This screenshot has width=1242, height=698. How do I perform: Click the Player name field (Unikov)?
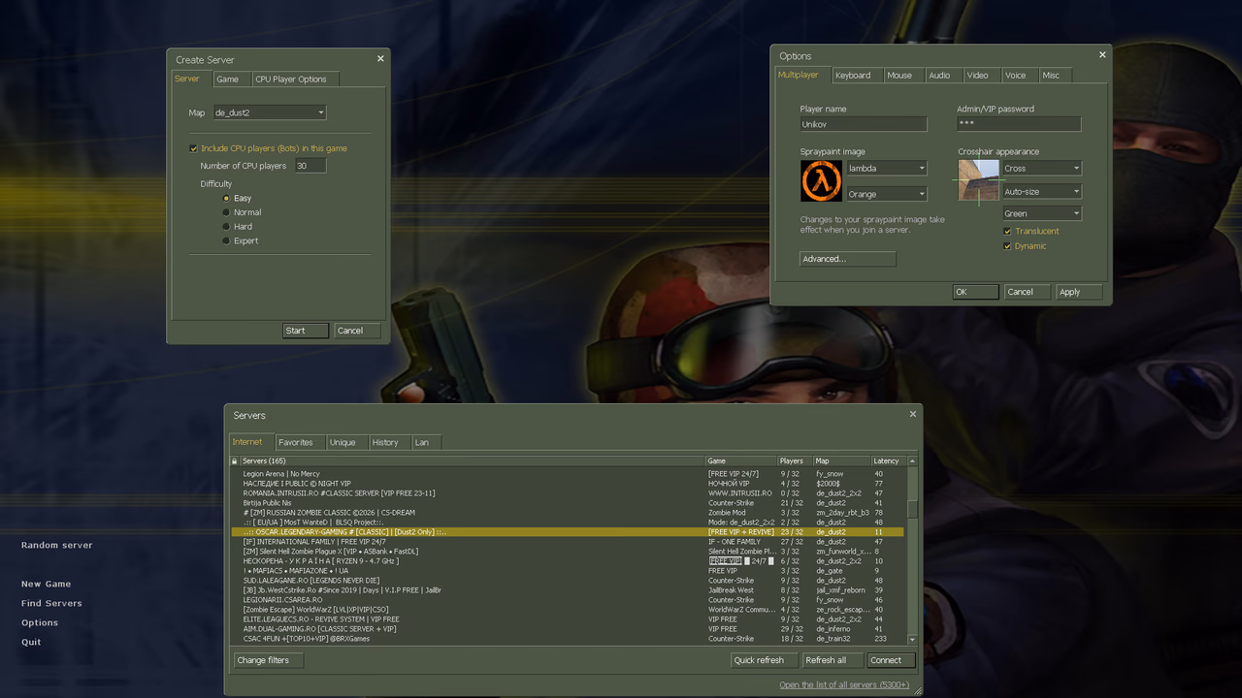[x=863, y=124]
